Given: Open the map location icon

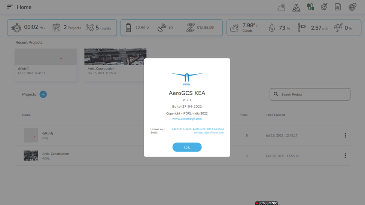Looking at the screenshot, I should click(x=296, y=7).
